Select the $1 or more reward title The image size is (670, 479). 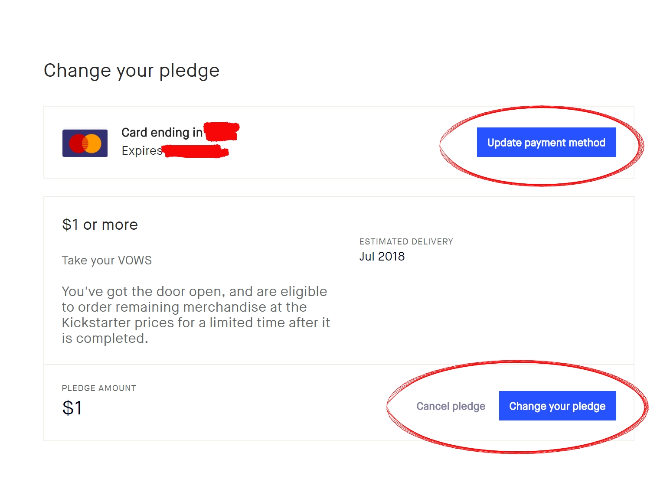click(x=100, y=225)
